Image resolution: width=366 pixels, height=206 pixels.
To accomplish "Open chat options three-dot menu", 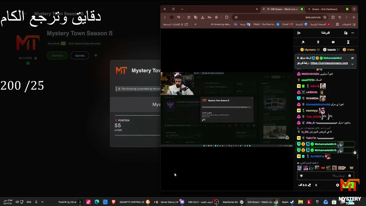I will [x=353, y=33].
